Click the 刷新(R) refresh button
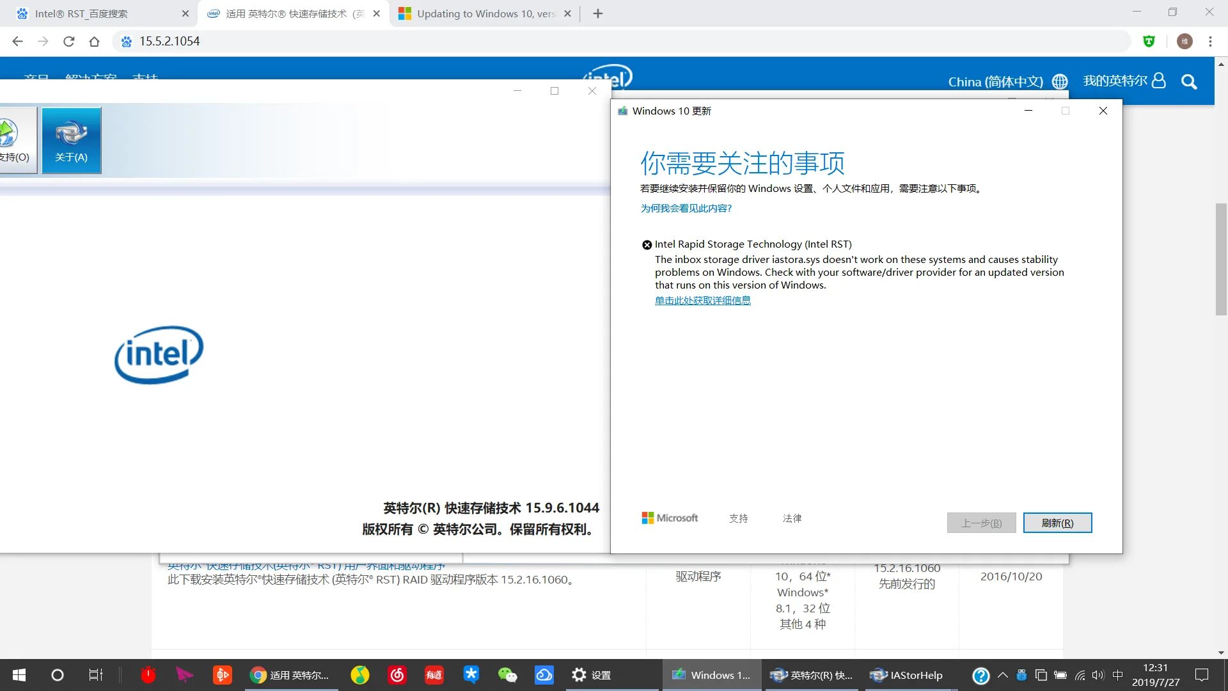 (x=1057, y=523)
